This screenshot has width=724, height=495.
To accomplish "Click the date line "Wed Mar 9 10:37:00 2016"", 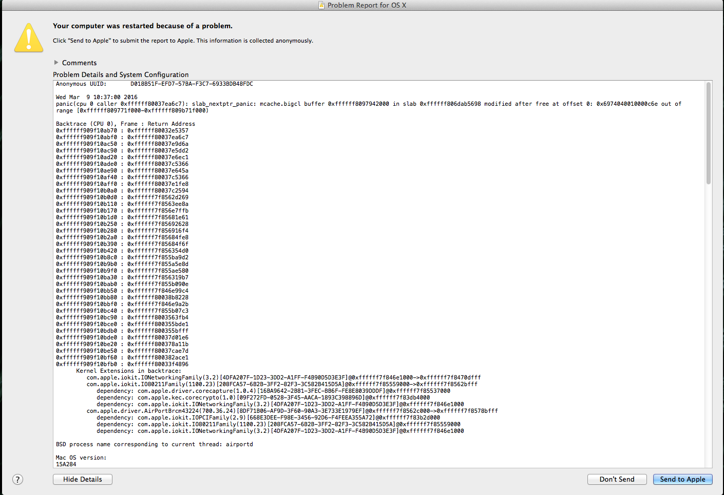I will click(x=97, y=97).
